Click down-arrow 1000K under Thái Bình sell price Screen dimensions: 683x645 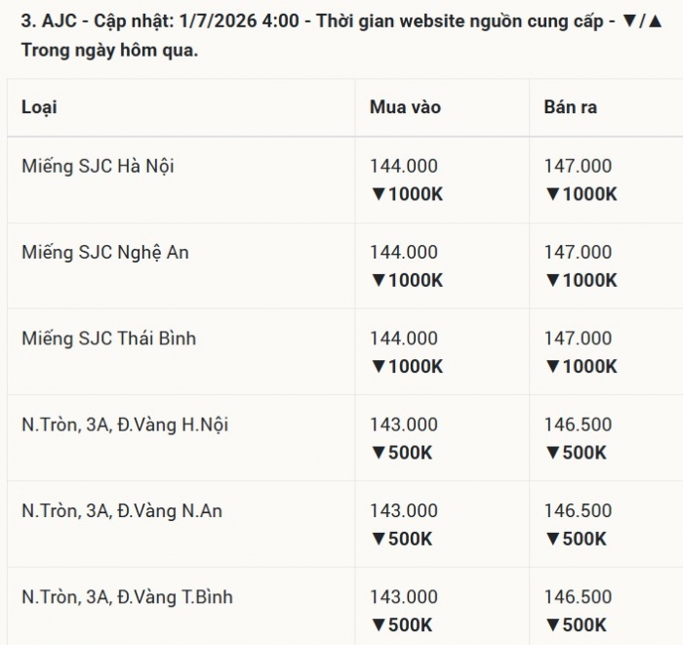pos(582,366)
